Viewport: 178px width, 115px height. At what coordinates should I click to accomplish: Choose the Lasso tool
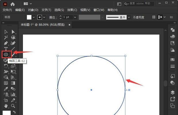13,37
